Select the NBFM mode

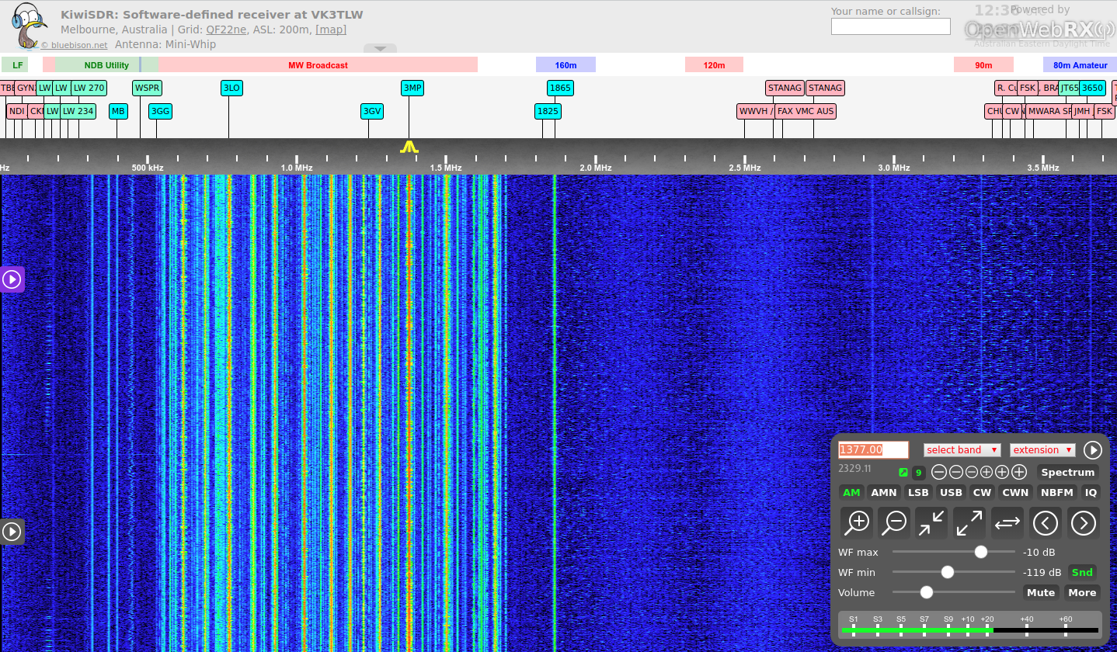(1056, 492)
